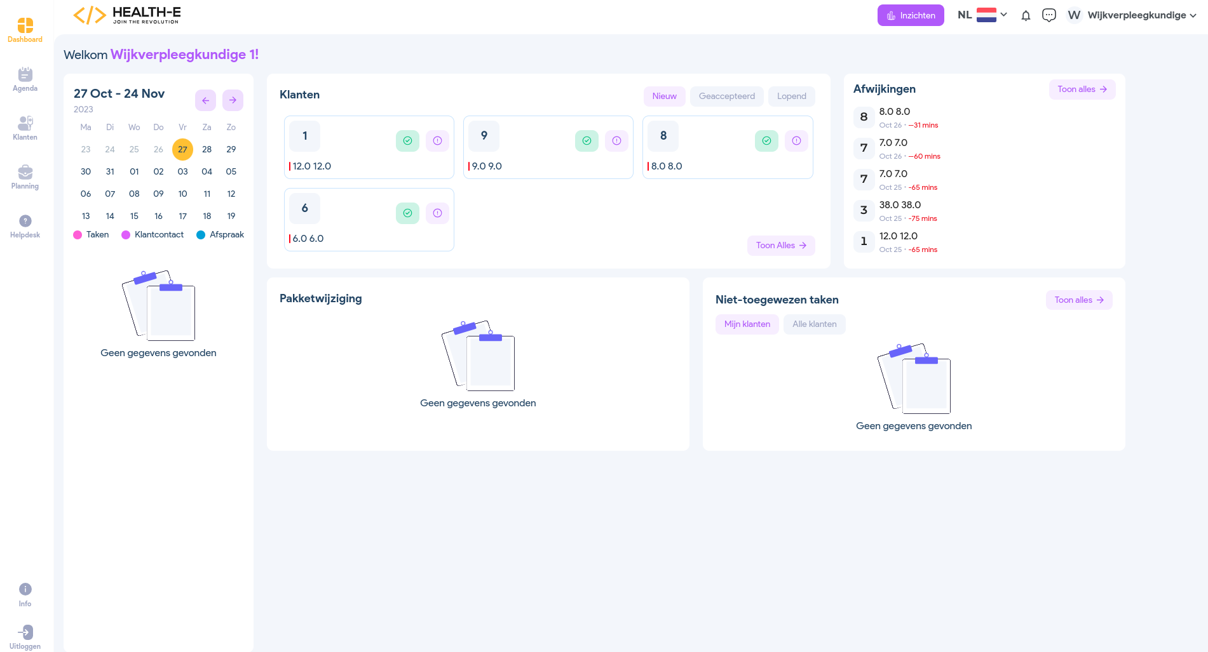Viewport: 1208px width, 652px height.
Task: Open the chat messages icon
Action: 1049,15
